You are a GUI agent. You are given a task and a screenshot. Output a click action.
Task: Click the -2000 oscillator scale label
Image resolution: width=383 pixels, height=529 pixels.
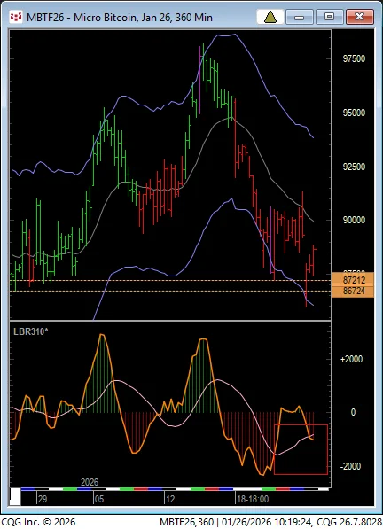tap(351, 467)
